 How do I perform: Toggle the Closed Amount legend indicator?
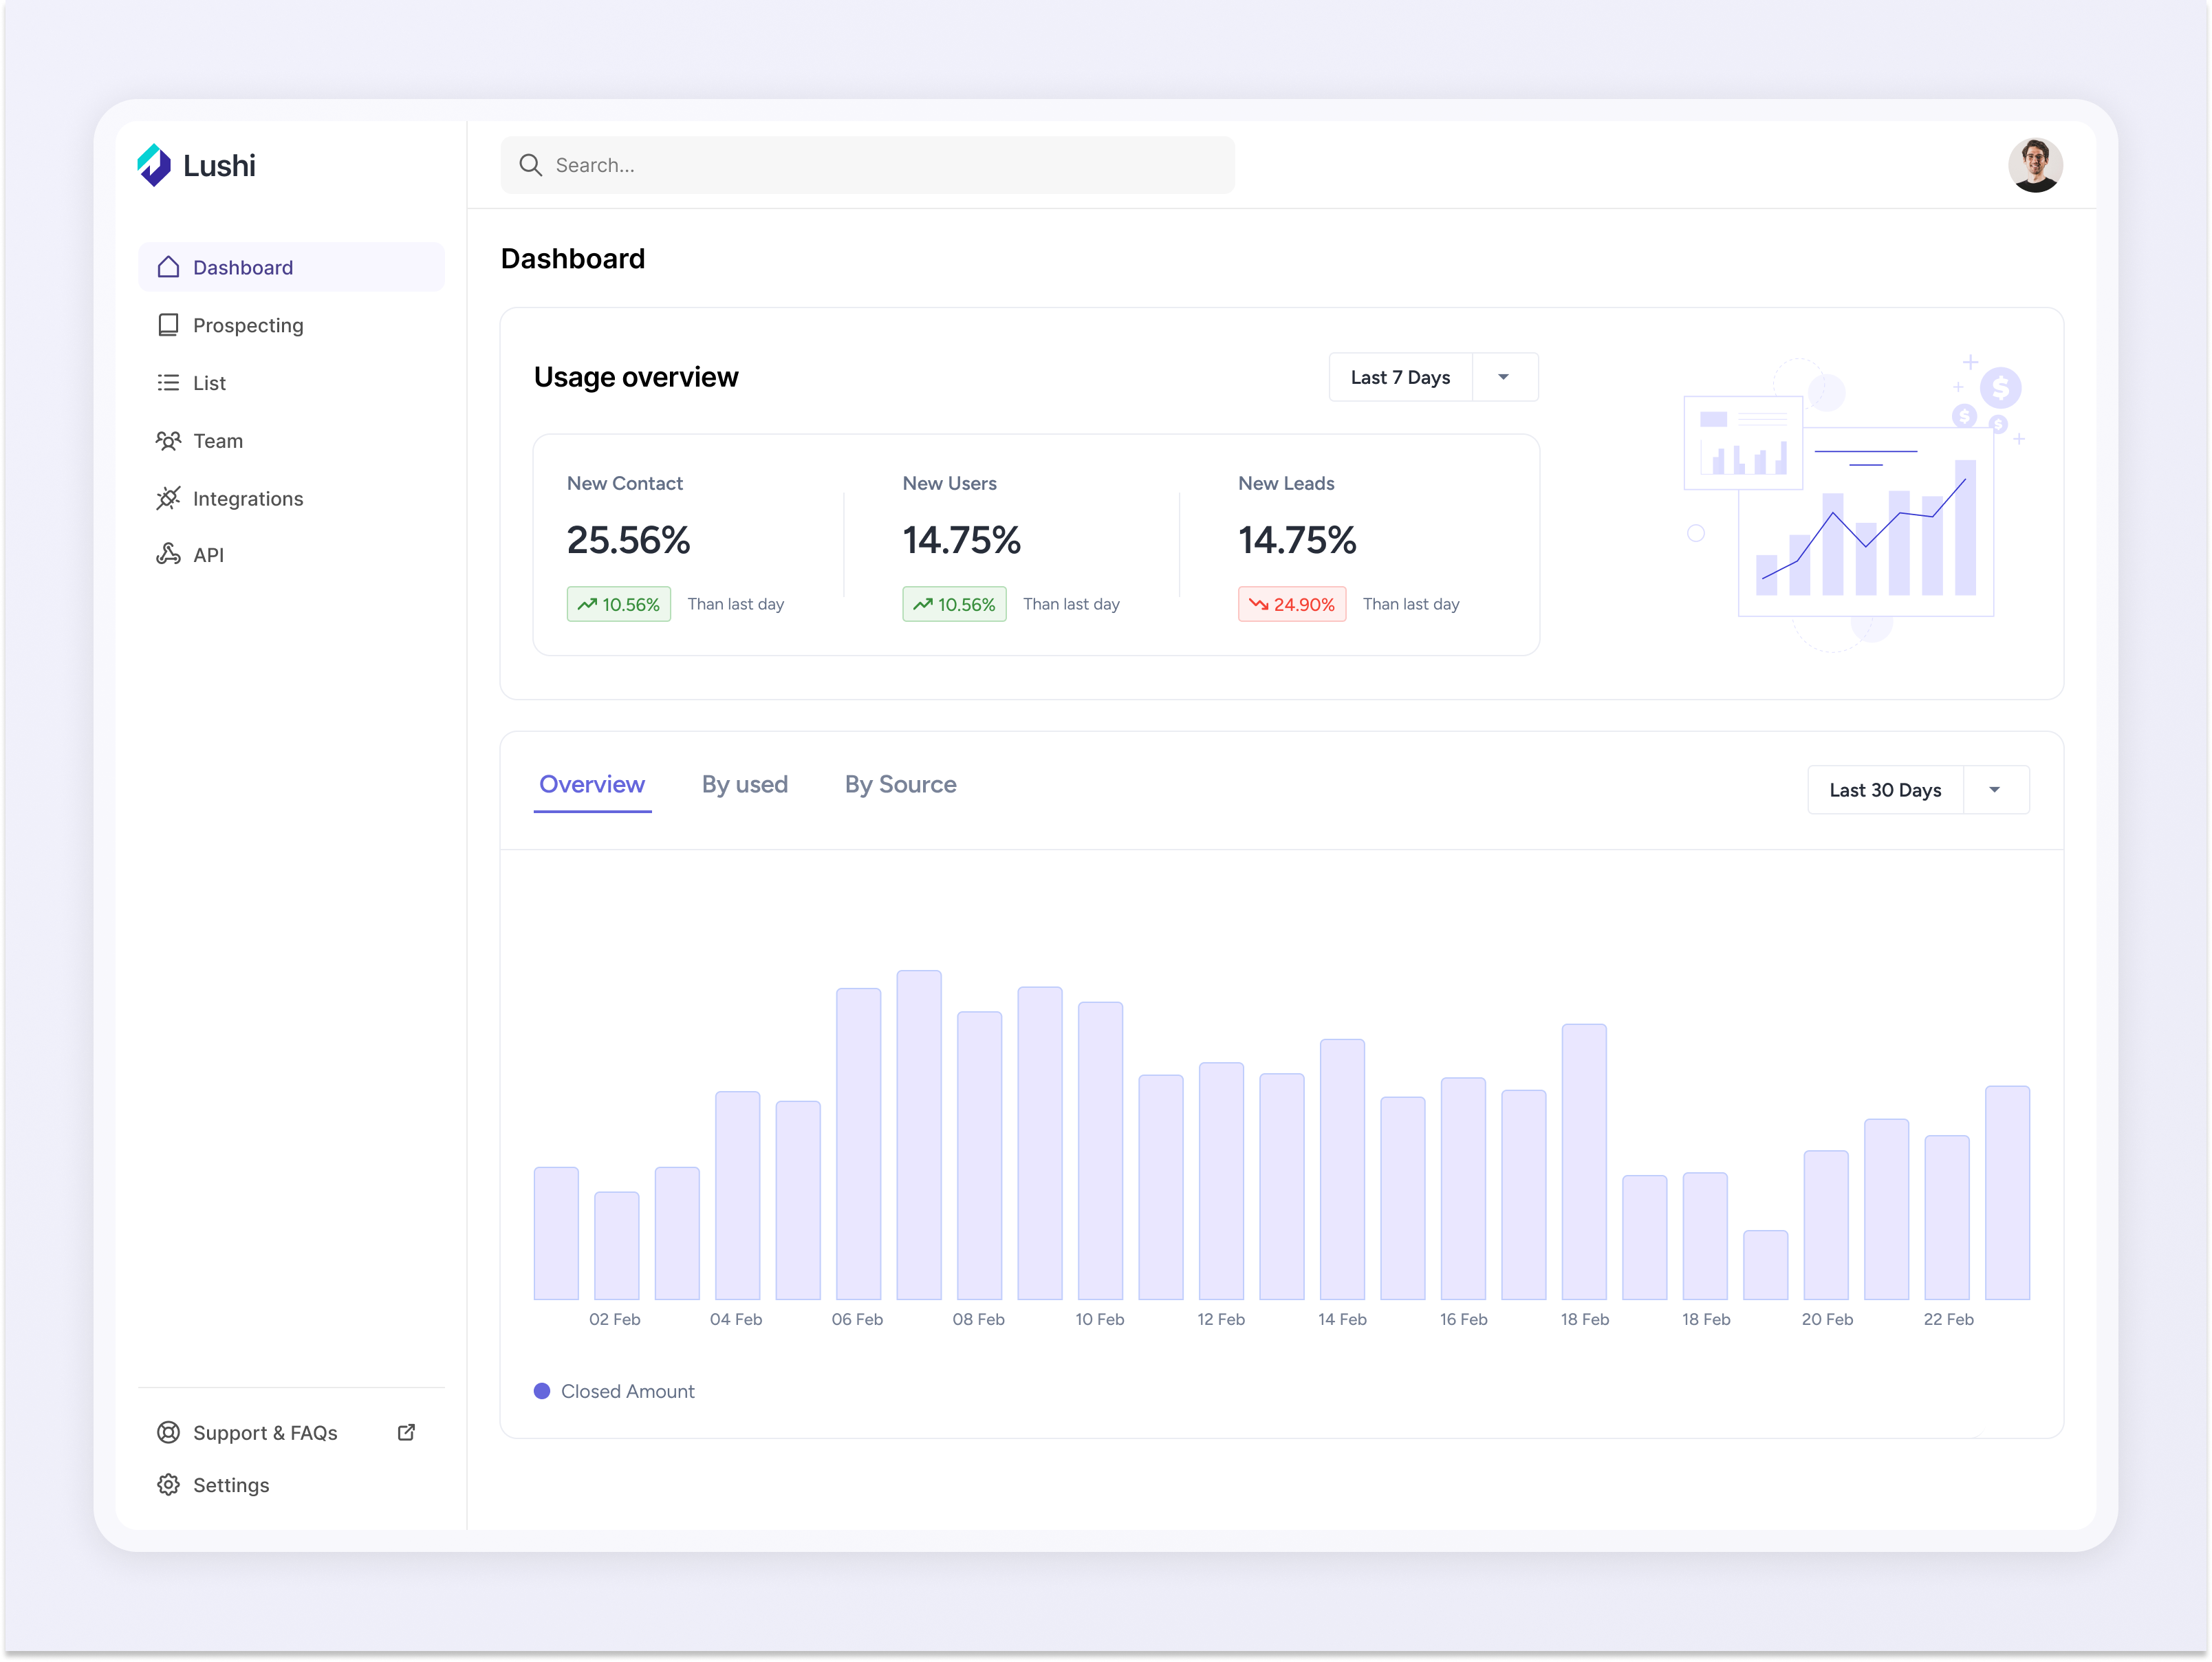coord(542,1390)
